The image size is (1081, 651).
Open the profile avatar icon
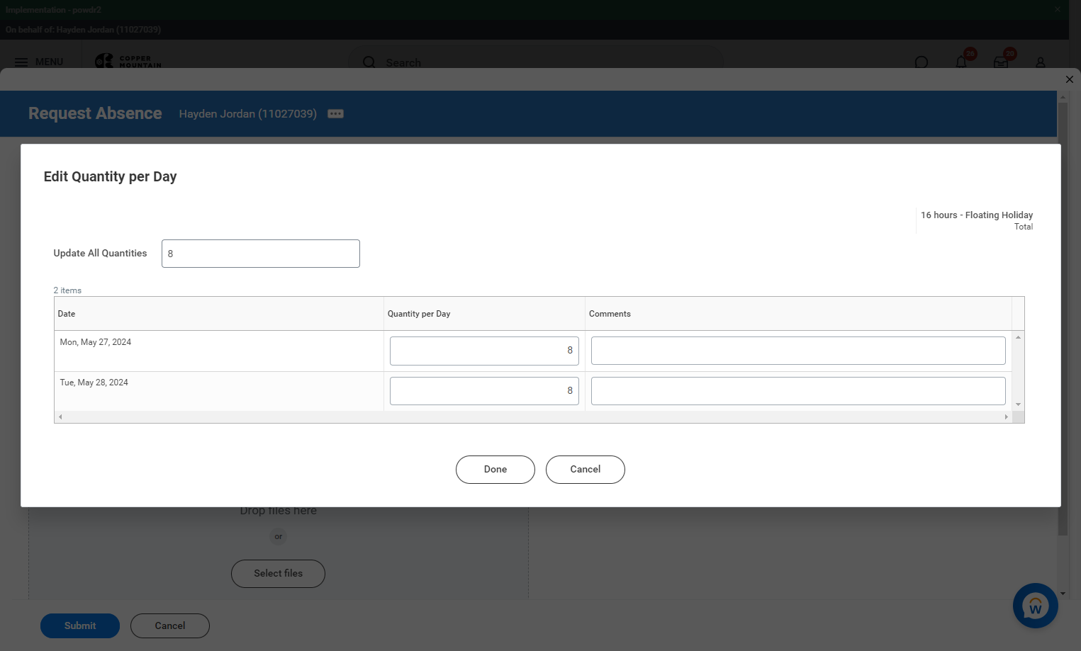[1041, 62]
